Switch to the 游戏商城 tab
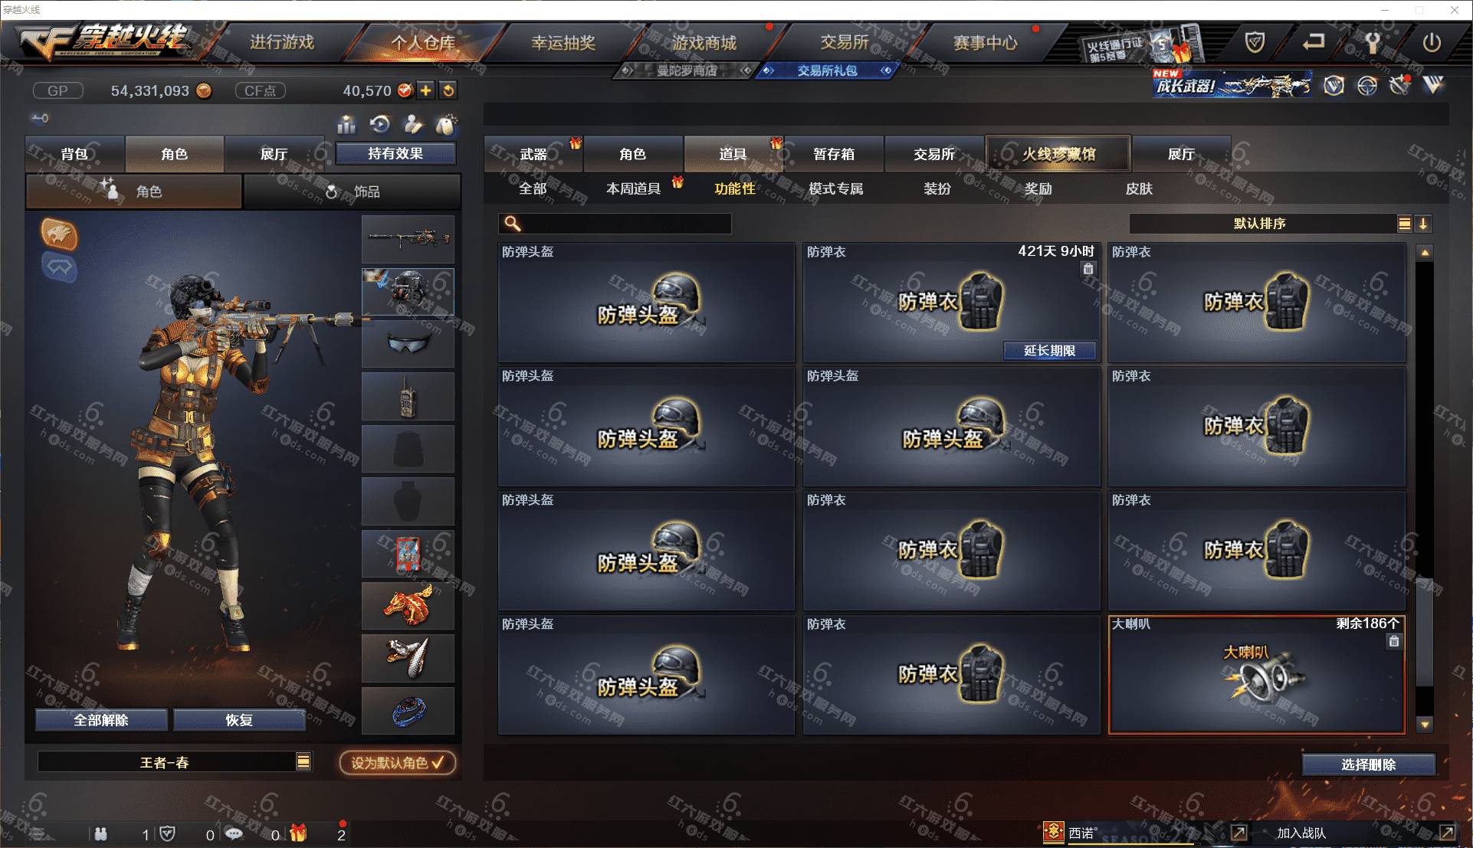Screen dimensions: 1473x848 704,43
